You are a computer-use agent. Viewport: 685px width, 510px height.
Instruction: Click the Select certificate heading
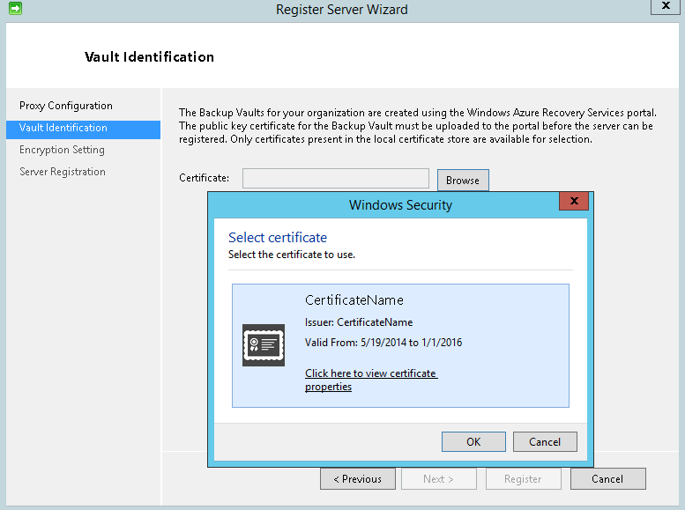(x=278, y=238)
